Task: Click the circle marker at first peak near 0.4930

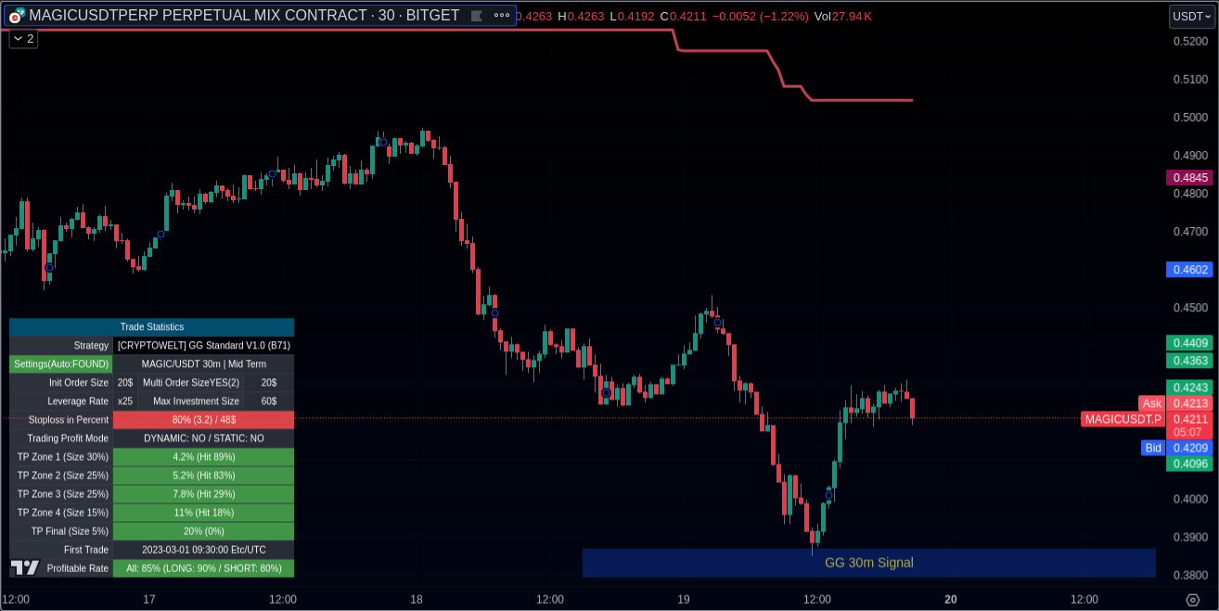Action: point(382,142)
